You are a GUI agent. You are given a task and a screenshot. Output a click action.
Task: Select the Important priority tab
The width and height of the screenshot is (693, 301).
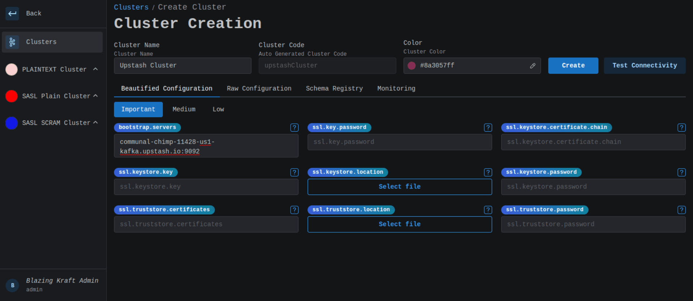tap(138, 109)
